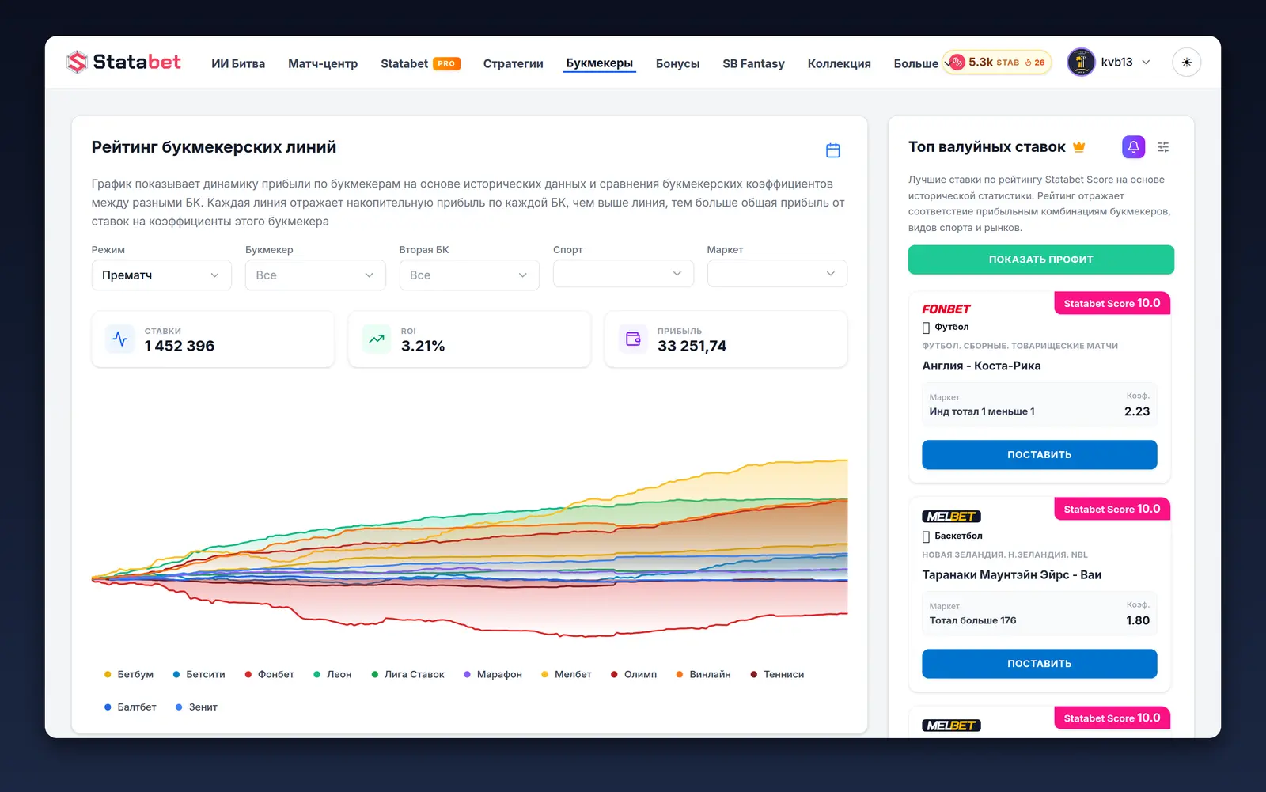The width and height of the screenshot is (1266, 792).
Task: Toggle Бетсити series in chart legend
Action: pos(199,674)
